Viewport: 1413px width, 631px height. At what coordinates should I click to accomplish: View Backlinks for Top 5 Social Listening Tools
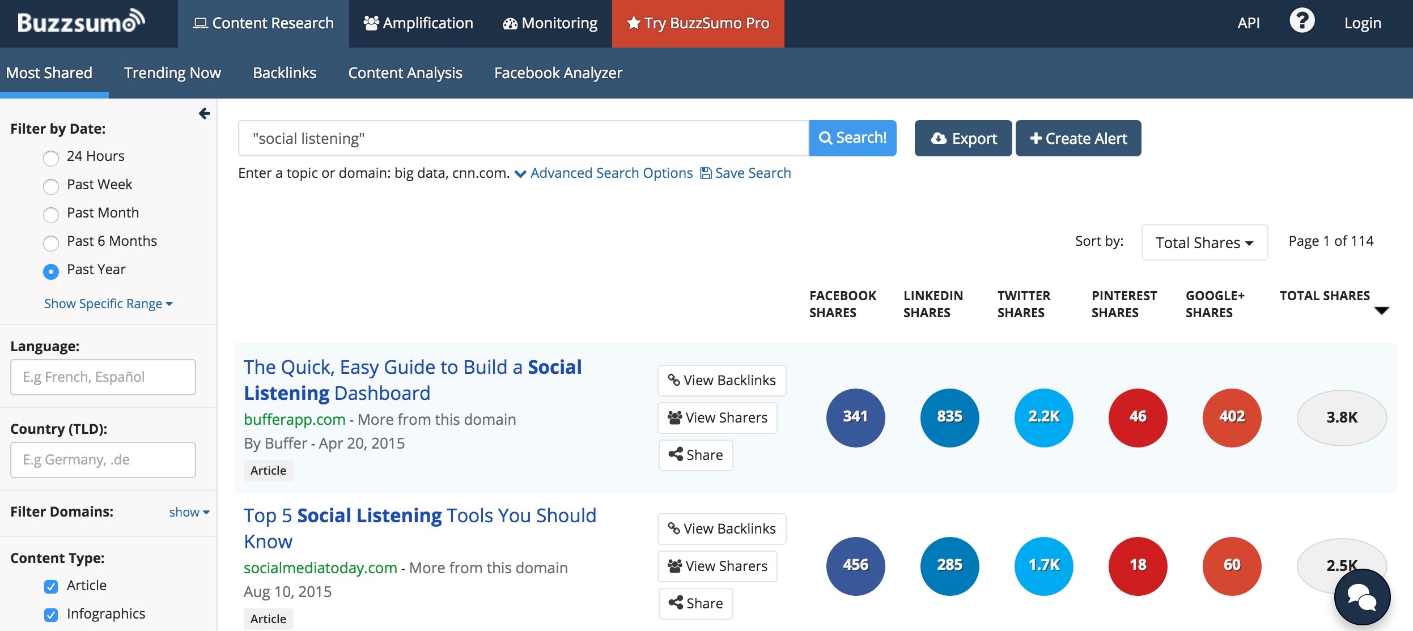pyautogui.click(x=722, y=528)
